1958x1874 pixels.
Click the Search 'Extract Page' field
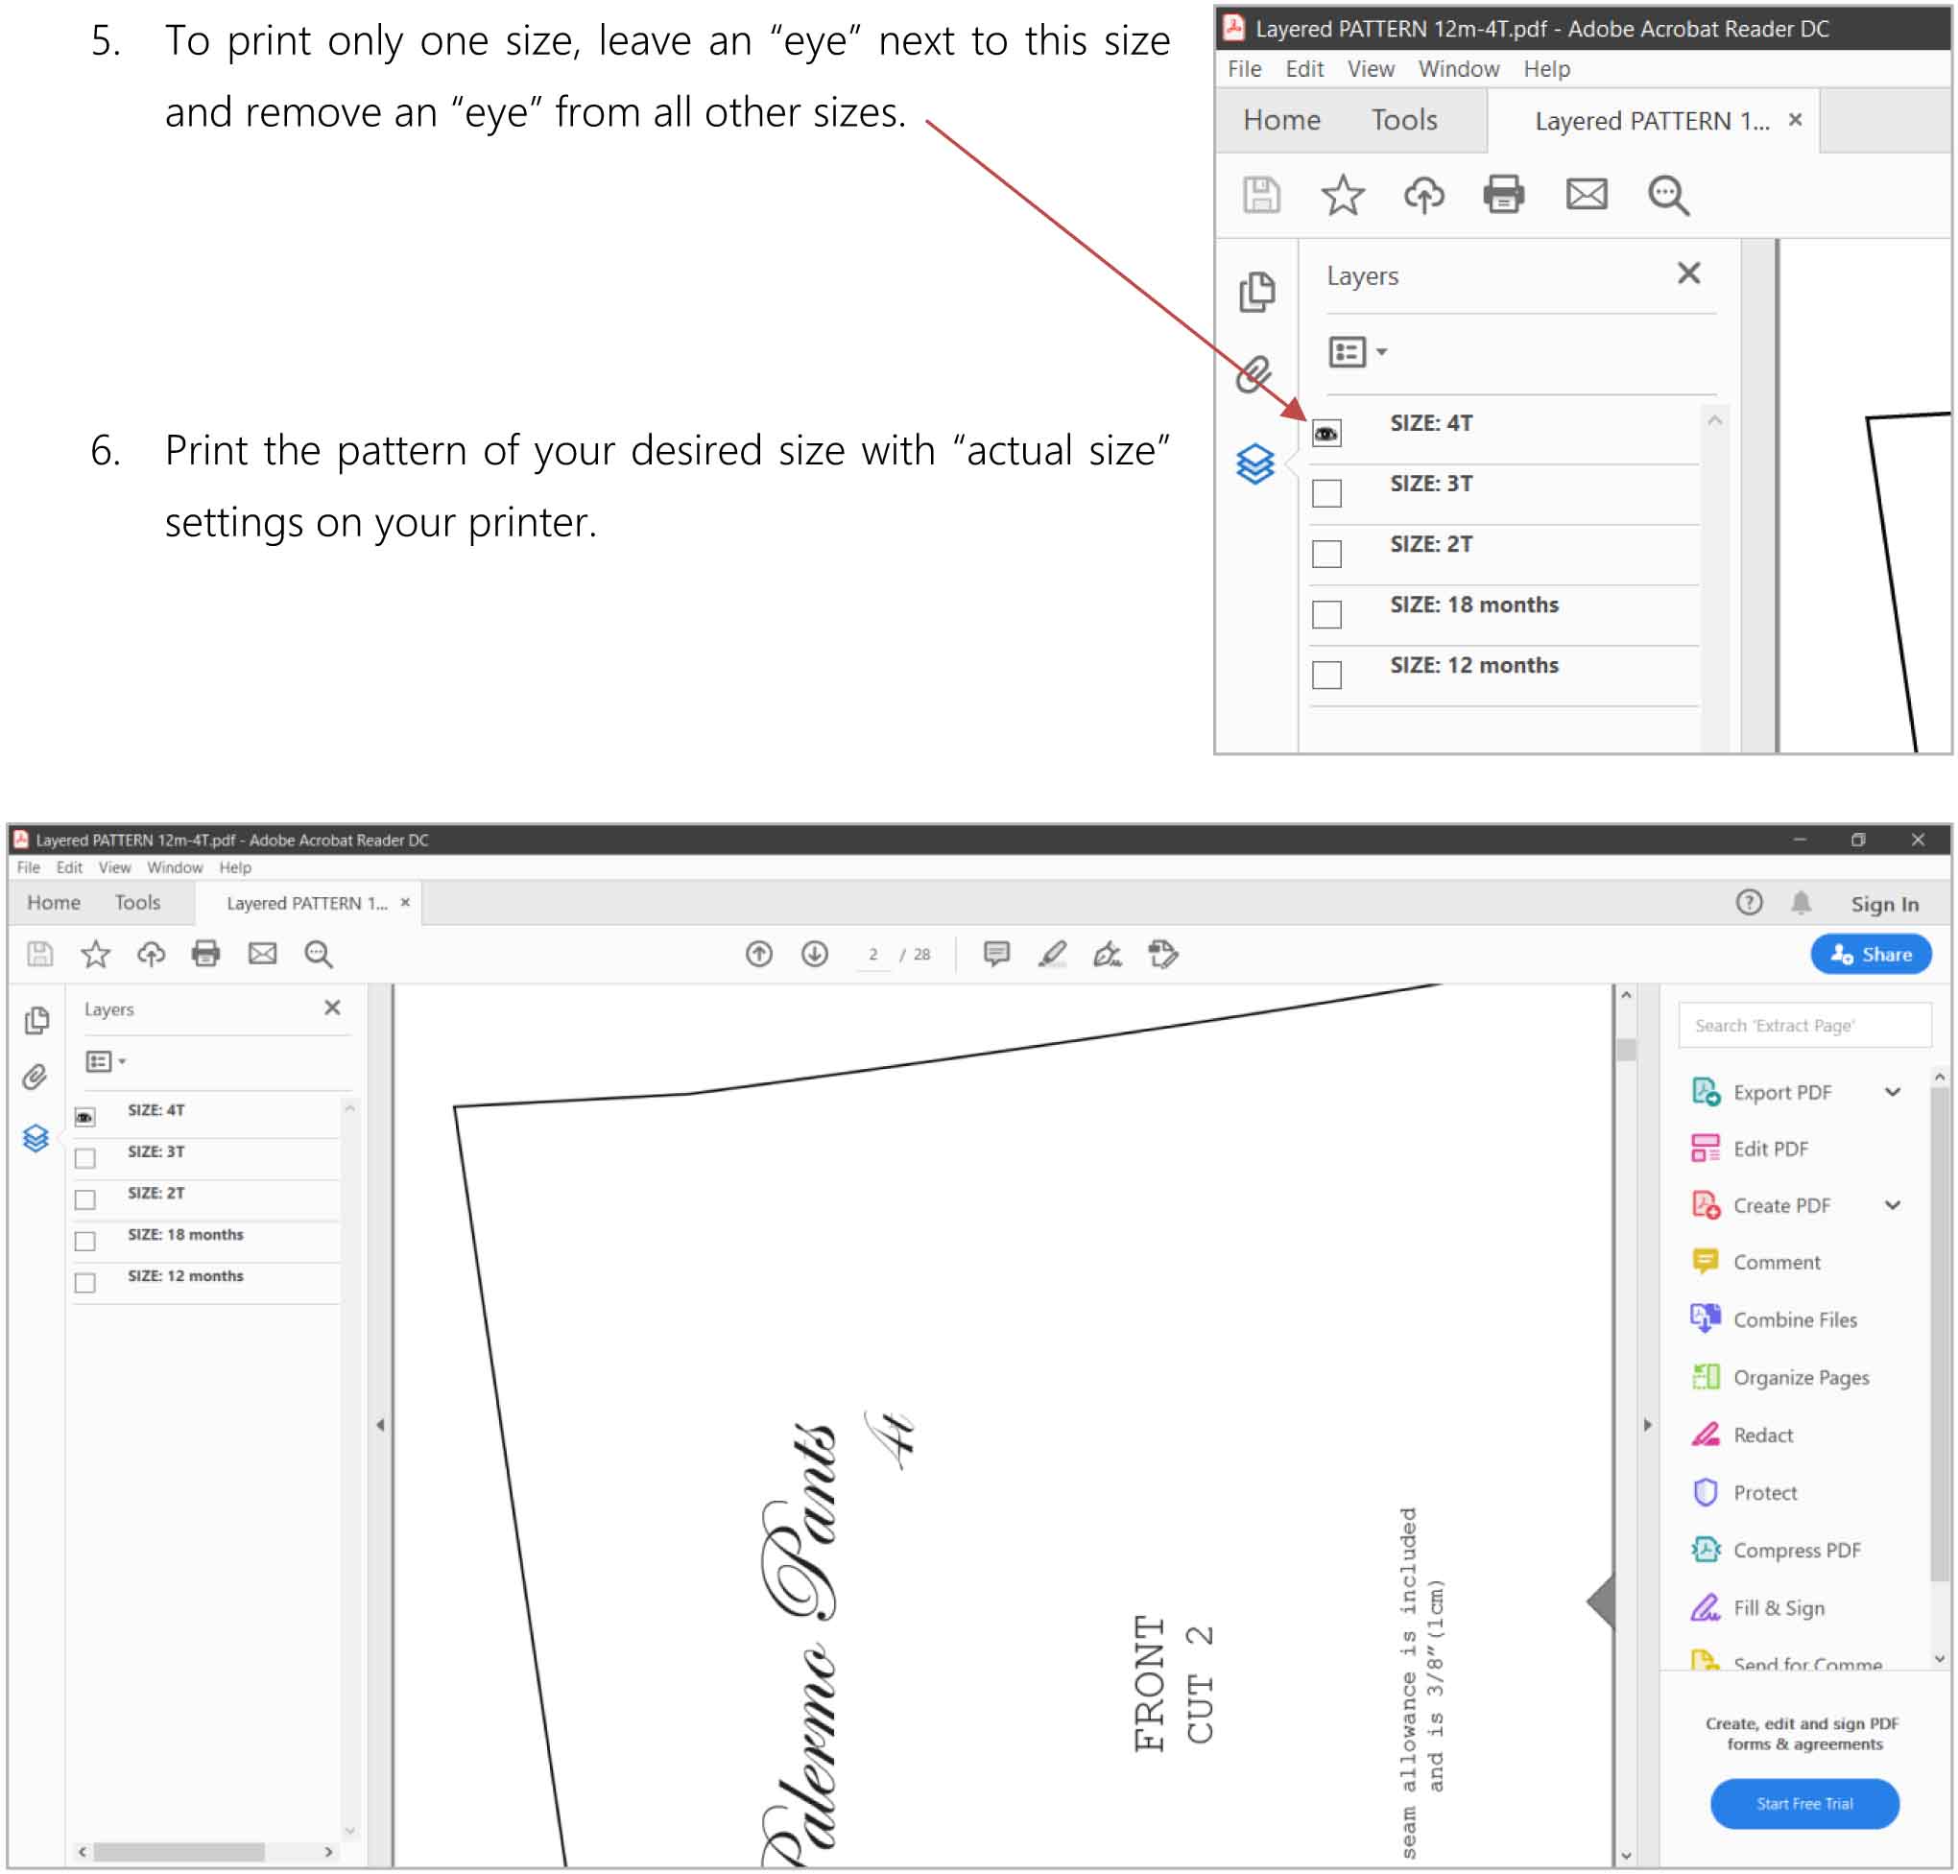(x=1804, y=1026)
